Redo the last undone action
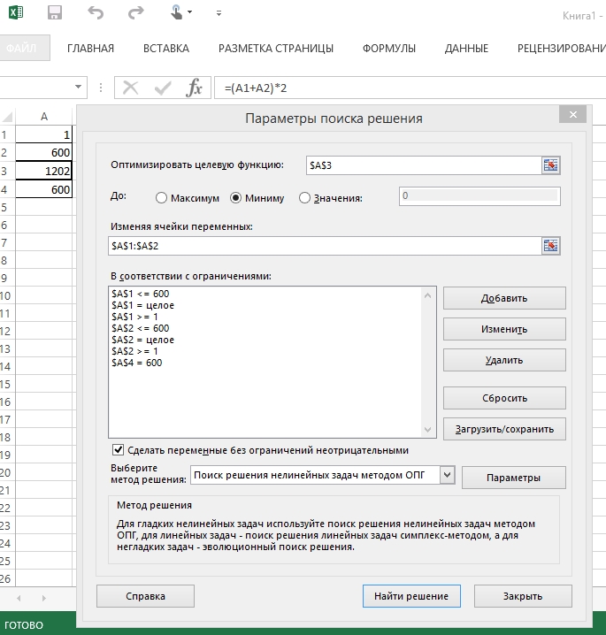Screen dimensions: 606x635 [x=135, y=12]
